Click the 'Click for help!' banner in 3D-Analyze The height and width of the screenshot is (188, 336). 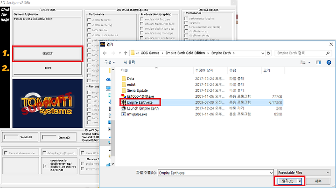5,14
